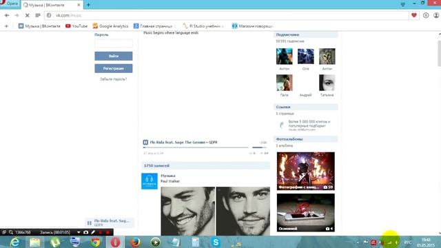Image resolution: width=441 pixels, height=248 pixels.
Task: Add page to bookmarks with heart icon
Action: pos(414,15)
